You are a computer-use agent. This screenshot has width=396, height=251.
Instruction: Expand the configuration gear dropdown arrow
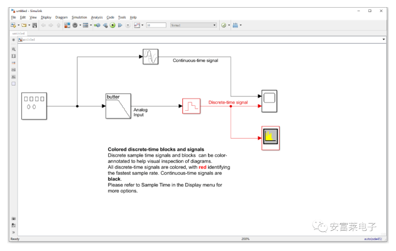click(80, 25)
